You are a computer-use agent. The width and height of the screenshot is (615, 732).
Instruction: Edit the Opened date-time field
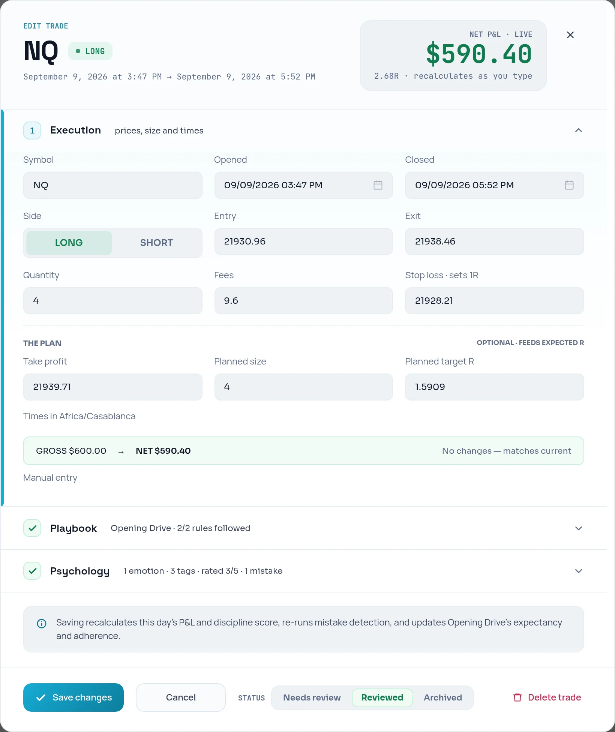click(303, 185)
